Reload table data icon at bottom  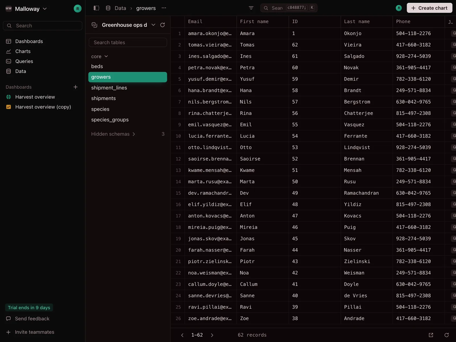pyautogui.click(x=447, y=335)
